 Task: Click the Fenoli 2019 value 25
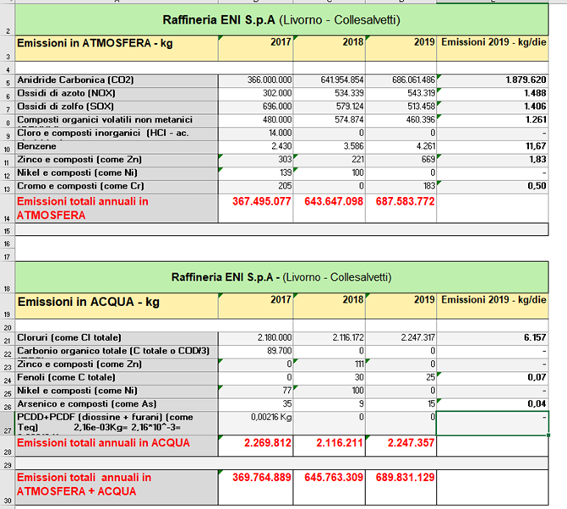(x=401, y=378)
